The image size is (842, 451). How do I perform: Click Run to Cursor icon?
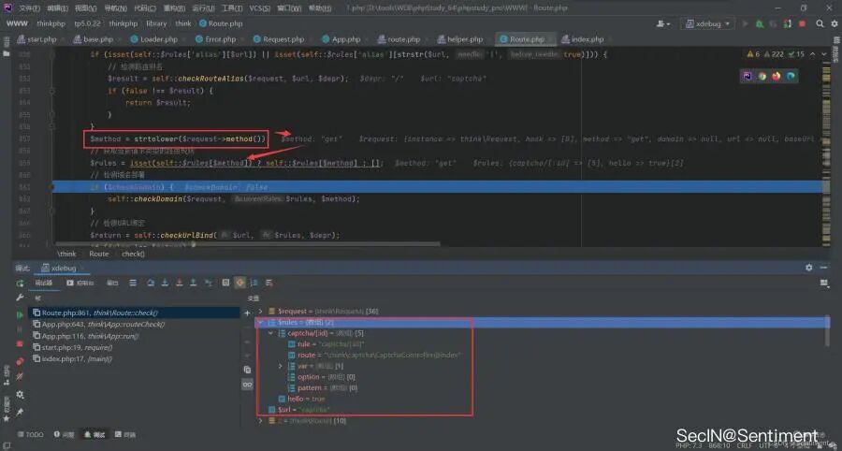[208, 283]
